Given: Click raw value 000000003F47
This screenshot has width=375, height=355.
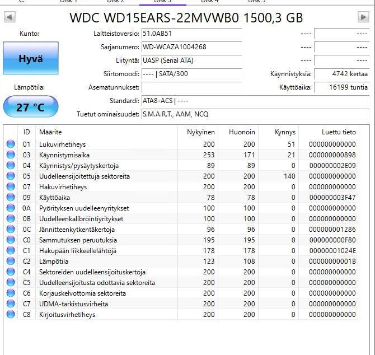Looking at the screenshot, I should click(332, 198).
